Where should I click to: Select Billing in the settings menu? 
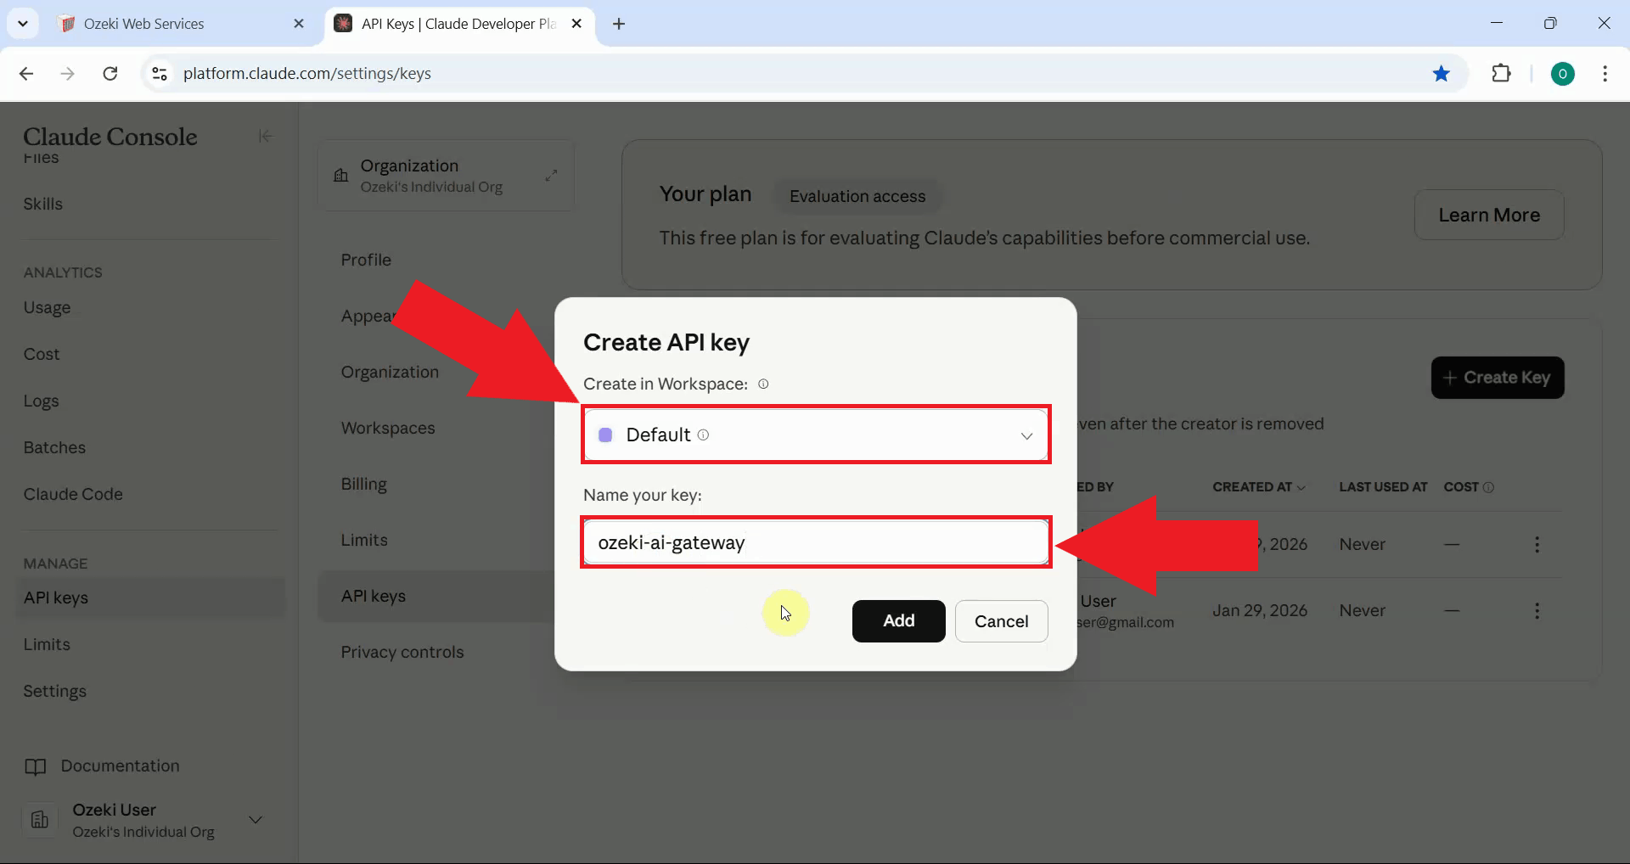click(x=363, y=484)
